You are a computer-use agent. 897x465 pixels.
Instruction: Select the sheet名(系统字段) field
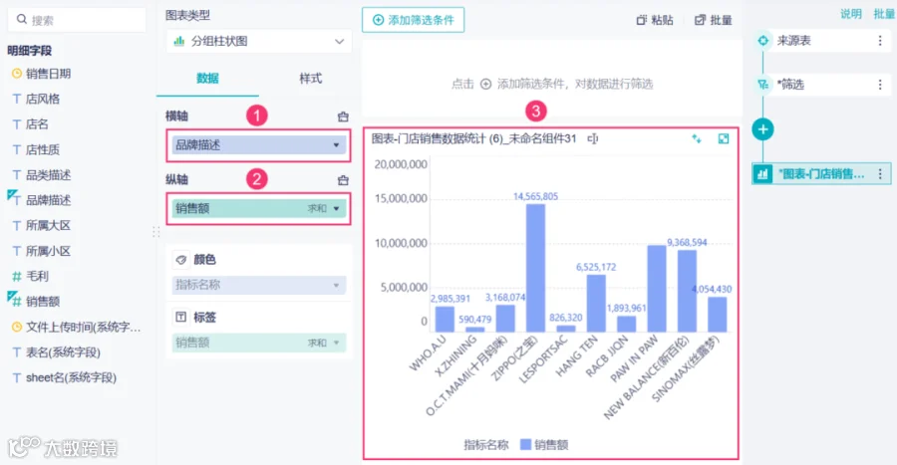(71, 377)
